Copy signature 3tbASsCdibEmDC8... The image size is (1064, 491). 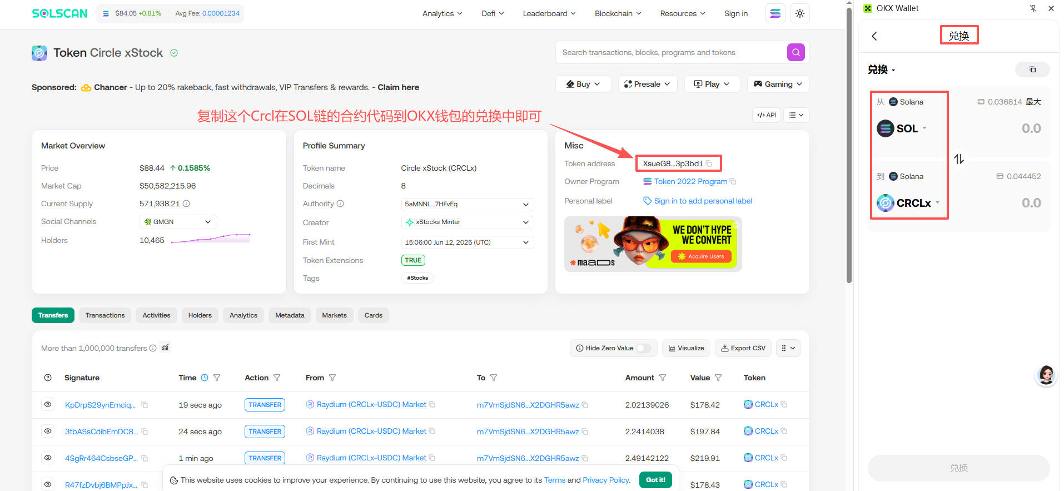tap(145, 432)
